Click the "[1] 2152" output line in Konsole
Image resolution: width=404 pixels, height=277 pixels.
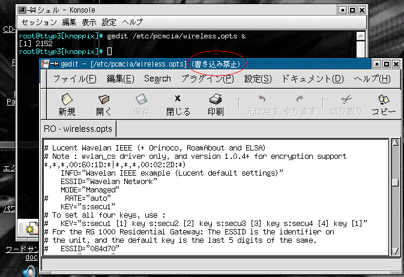(35, 44)
